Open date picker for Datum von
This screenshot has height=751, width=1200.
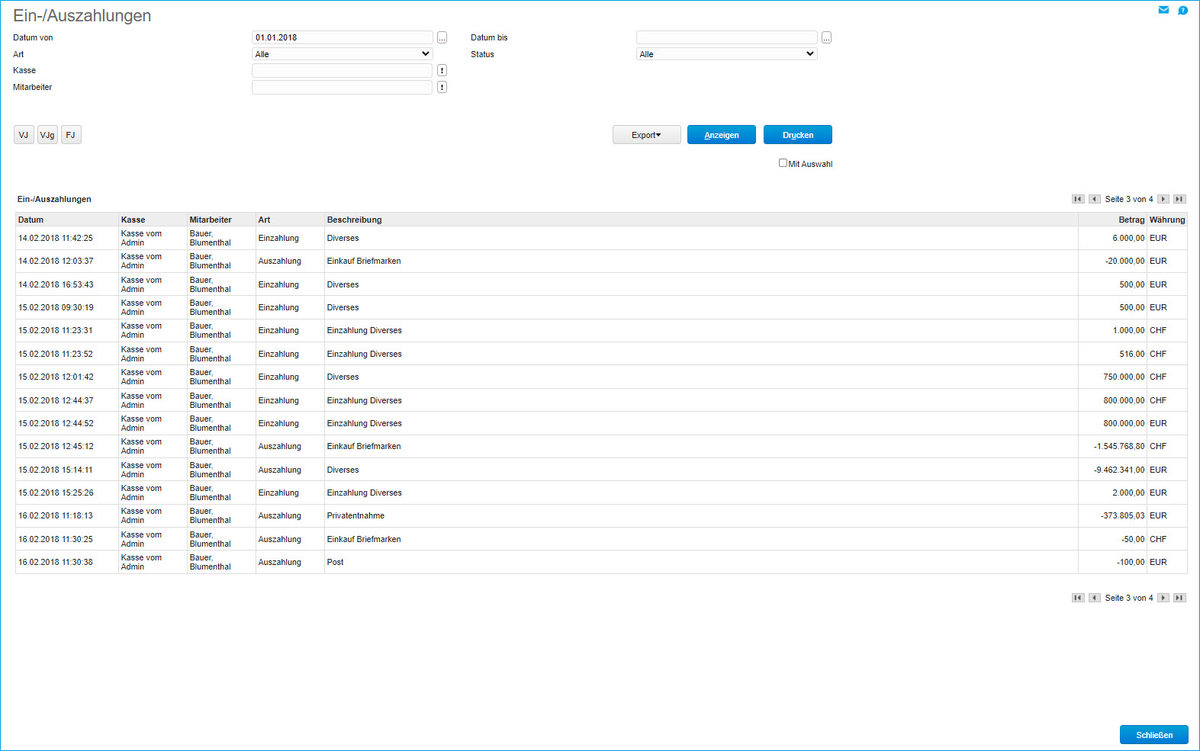pos(442,38)
